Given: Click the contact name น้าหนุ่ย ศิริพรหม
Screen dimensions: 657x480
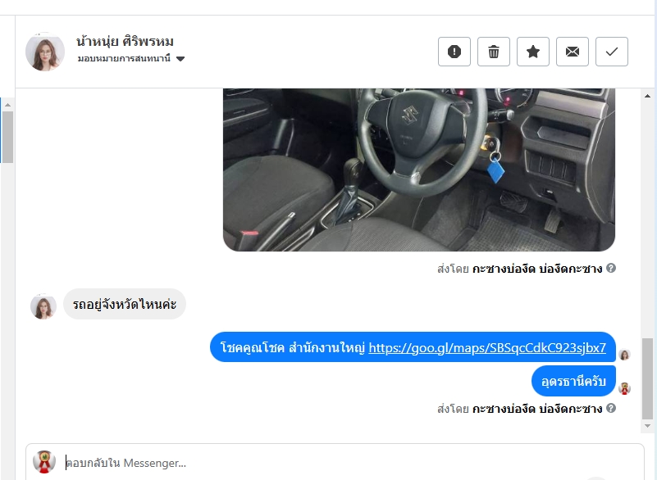Looking at the screenshot, I should (125, 42).
